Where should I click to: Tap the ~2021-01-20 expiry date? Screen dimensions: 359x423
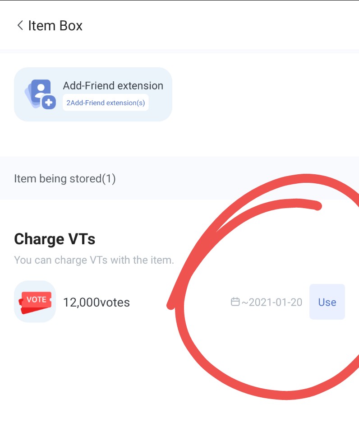(x=272, y=302)
